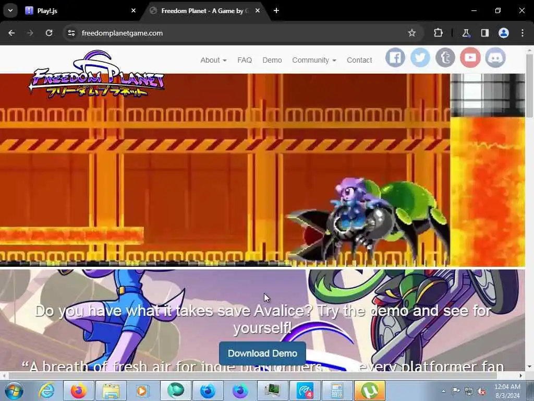Show hidden system tray icons
This screenshot has height=401, width=534.
click(x=443, y=391)
